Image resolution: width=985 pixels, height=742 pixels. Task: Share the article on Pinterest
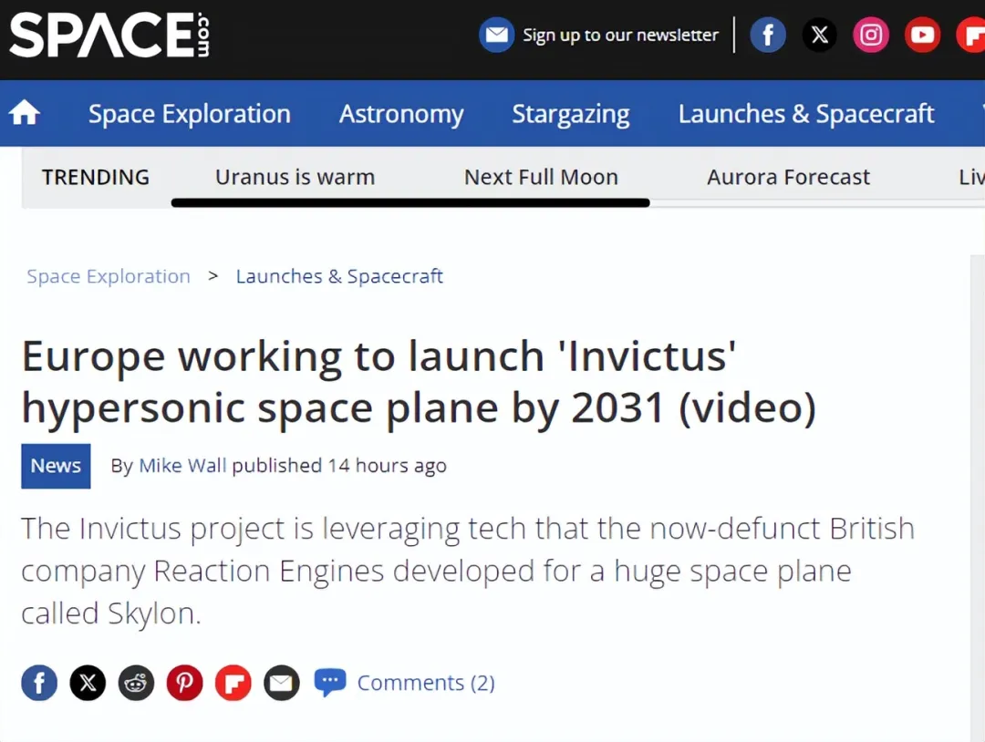tap(184, 683)
